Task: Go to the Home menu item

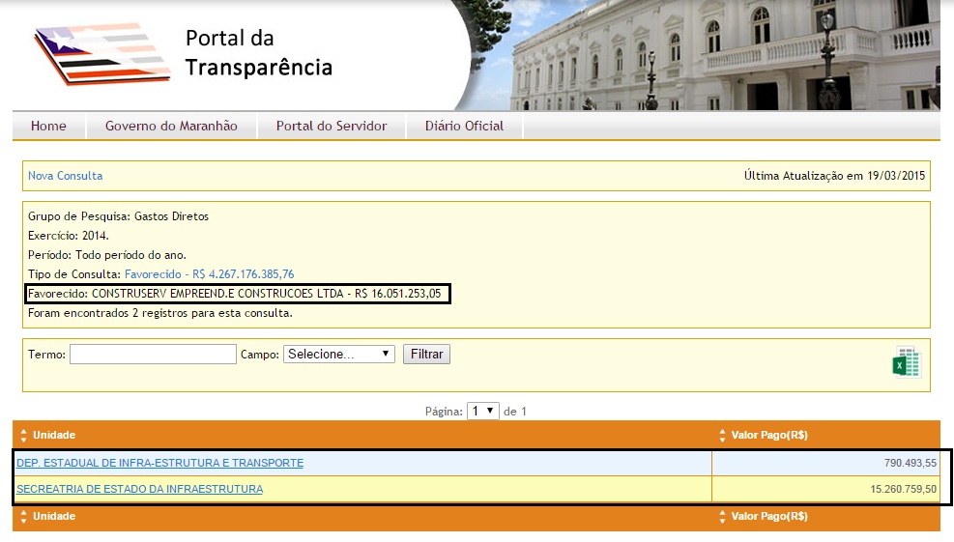Action: [48, 126]
